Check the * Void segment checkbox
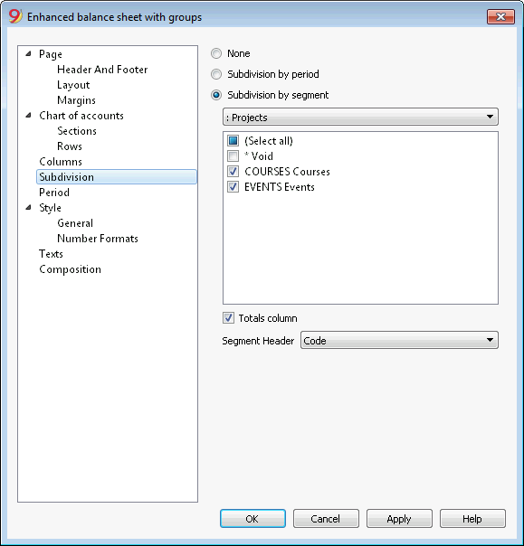This screenshot has height=546, width=524. tap(233, 156)
